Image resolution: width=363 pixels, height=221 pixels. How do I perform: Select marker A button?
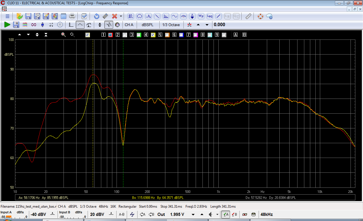236,35
